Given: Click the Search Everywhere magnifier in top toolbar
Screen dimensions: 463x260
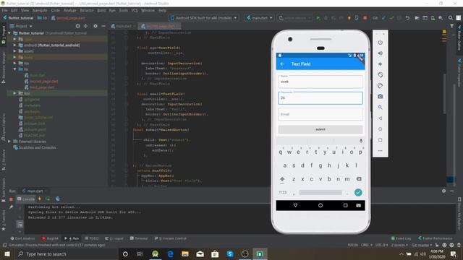Looking at the screenshot, I should coord(451,18).
